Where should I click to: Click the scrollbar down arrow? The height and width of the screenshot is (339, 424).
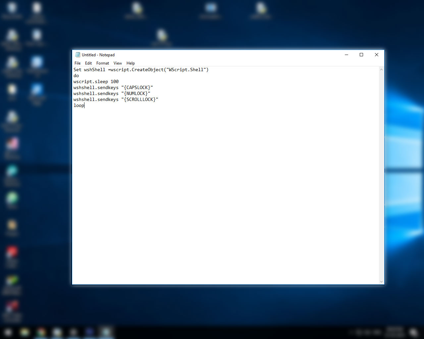(381, 282)
